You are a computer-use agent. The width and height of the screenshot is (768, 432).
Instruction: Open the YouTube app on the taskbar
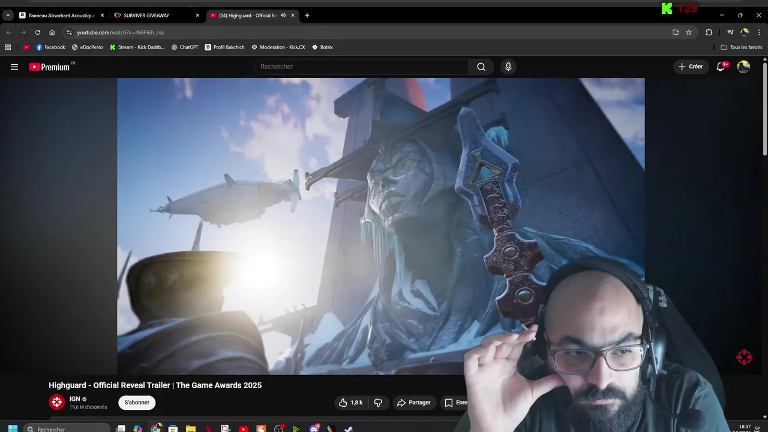(244, 428)
